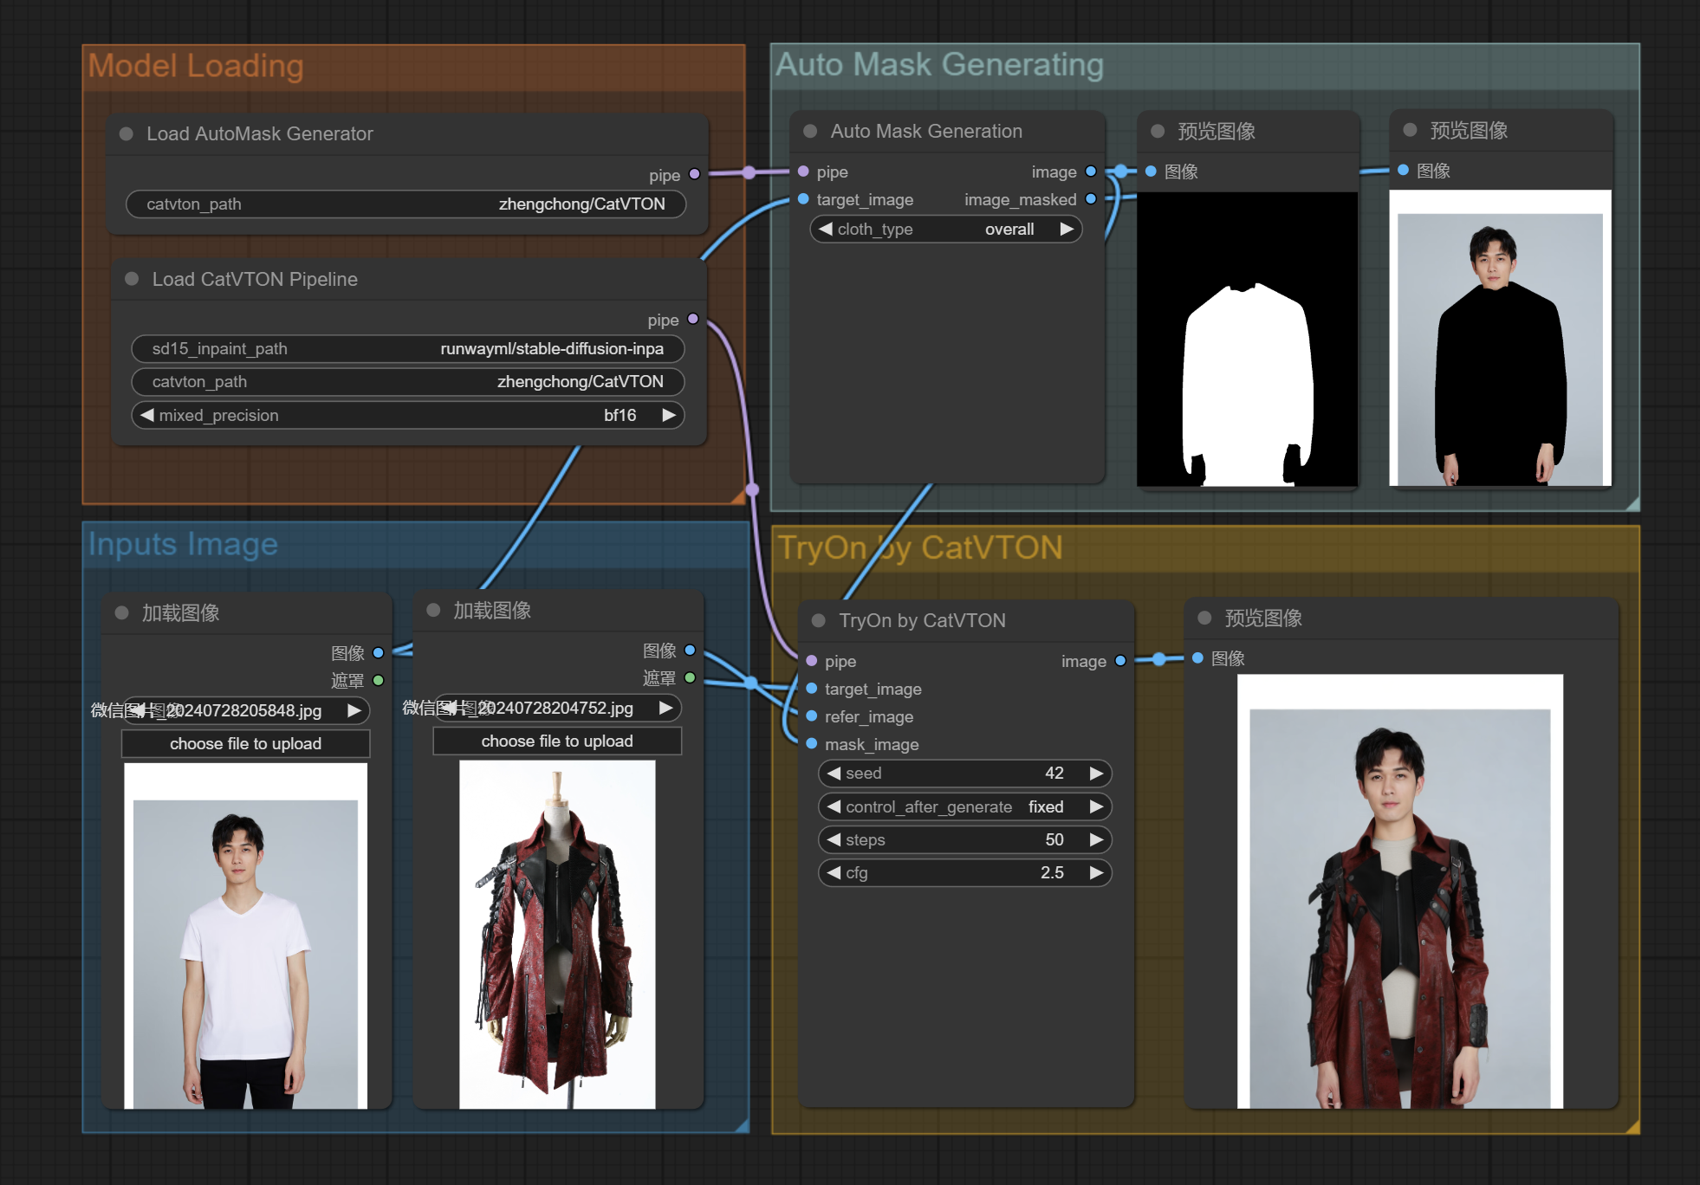Edit the sd15_inpaint_path field
This screenshot has height=1185, width=1700.
(408, 349)
